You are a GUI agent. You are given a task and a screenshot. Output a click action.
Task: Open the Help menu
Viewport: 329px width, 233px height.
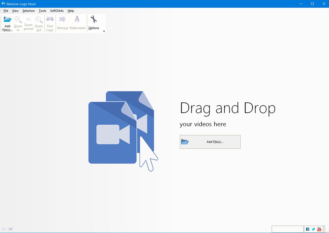(71, 11)
